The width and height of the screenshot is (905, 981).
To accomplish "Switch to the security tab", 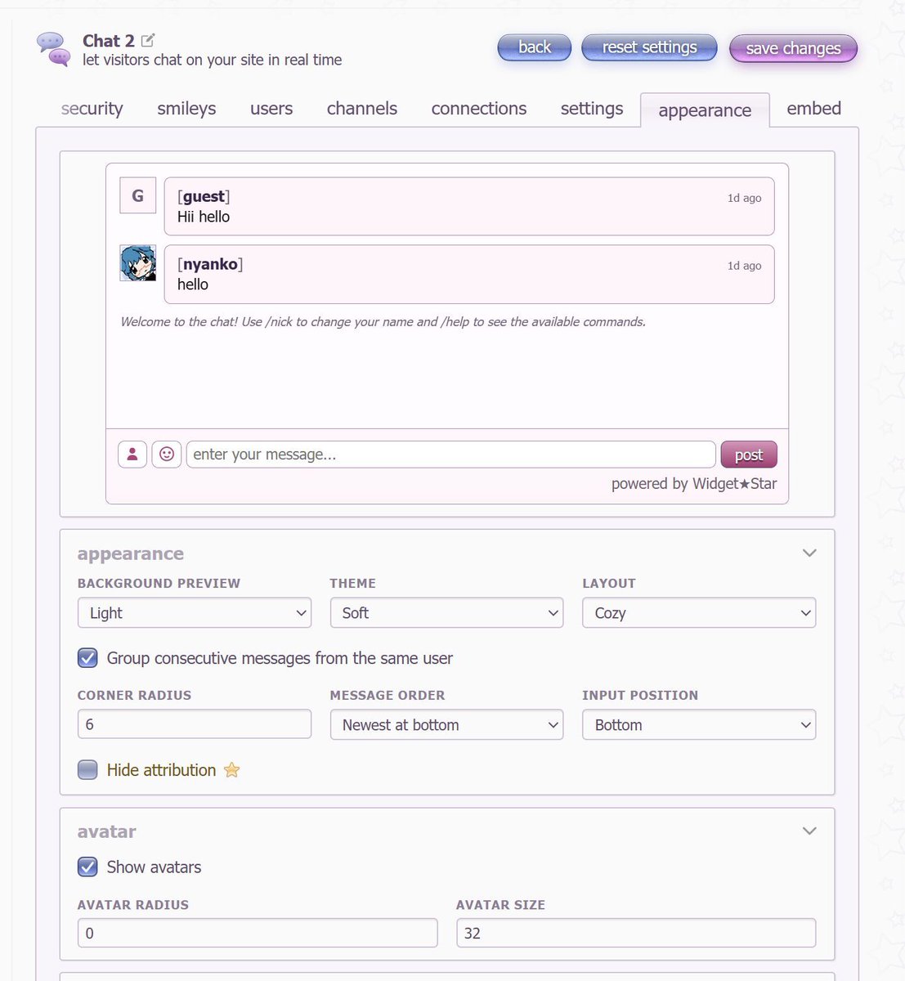I will [92, 109].
